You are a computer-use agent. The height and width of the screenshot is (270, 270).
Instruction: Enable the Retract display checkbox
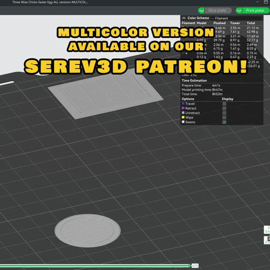click(x=224, y=108)
